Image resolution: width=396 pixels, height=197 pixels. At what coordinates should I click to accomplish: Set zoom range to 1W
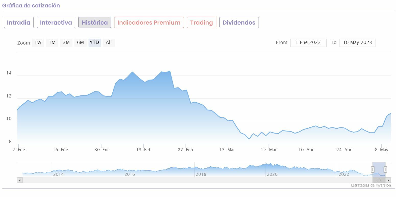point(38,43)
